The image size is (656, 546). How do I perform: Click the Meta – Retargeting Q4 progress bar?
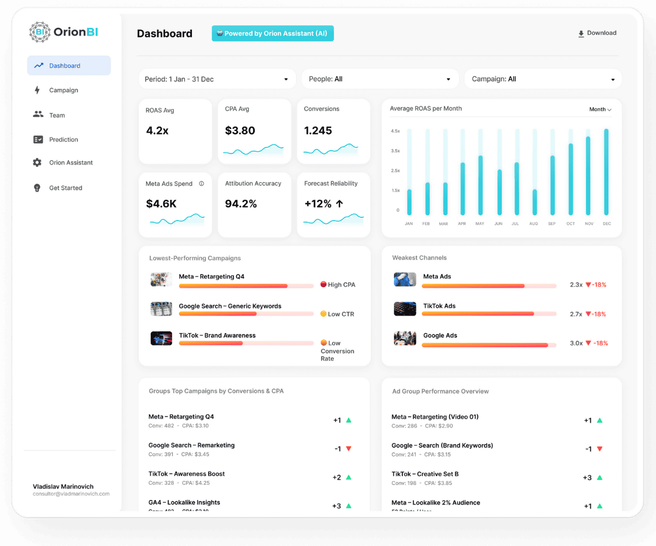click(246, 286)
